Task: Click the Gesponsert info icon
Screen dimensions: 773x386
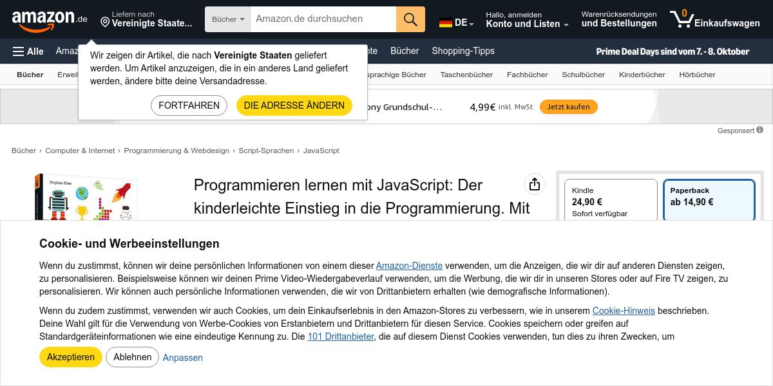Action: coord(760,130)
